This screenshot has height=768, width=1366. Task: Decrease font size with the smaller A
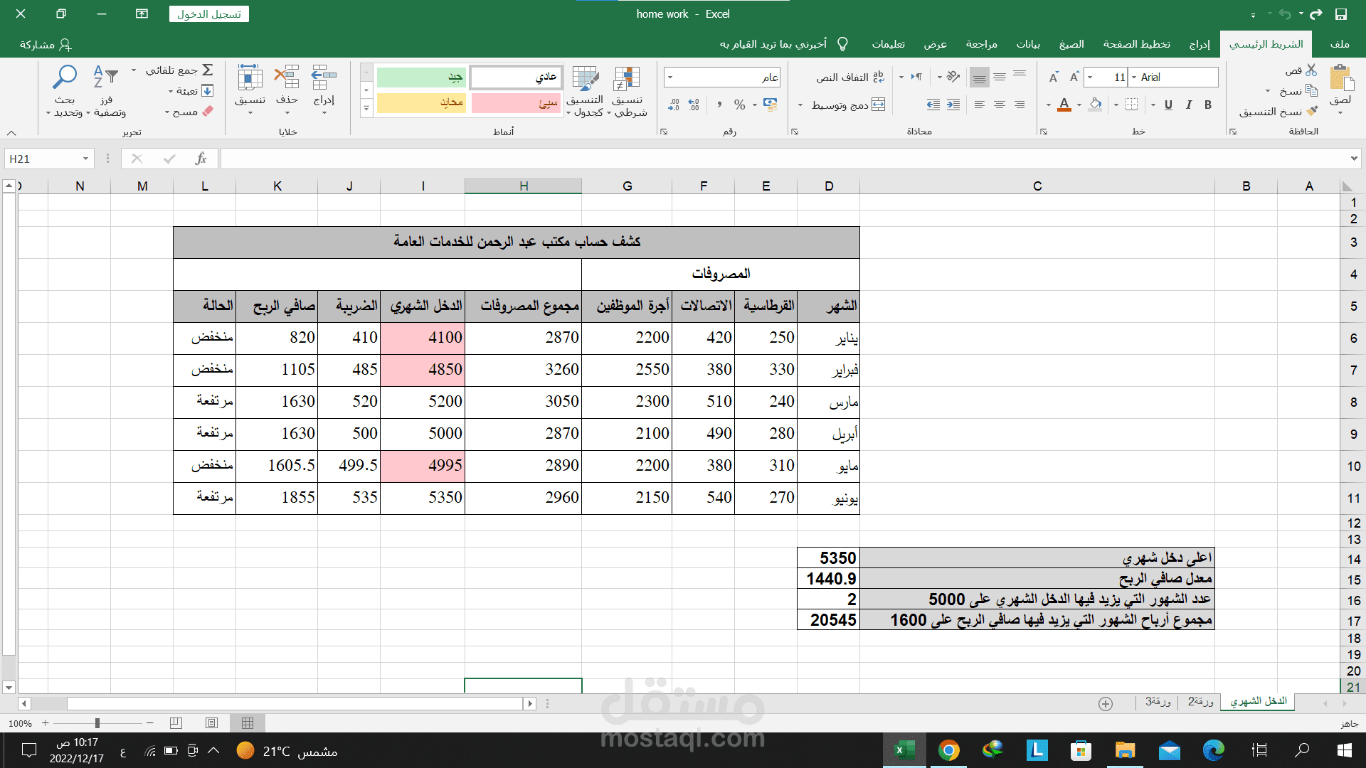point(1054,77)
